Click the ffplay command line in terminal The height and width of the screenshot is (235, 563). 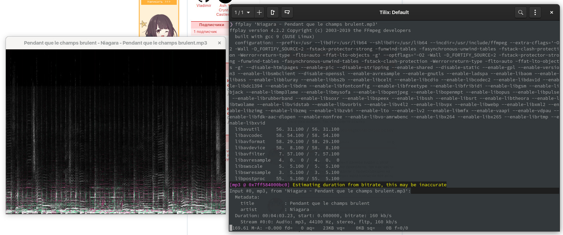(x=304, y=24)
